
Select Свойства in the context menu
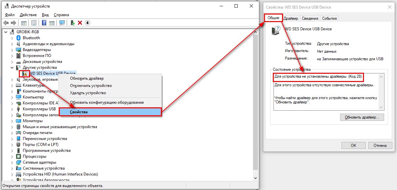[79, 112]
